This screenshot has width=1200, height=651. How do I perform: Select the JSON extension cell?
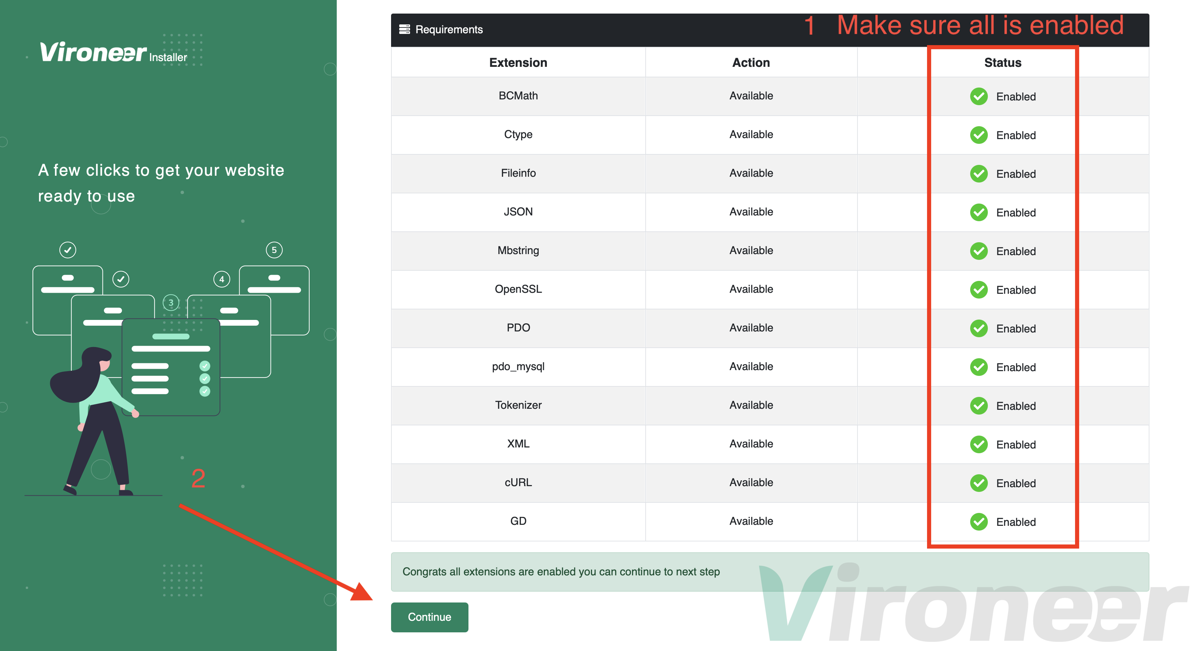(518, 212)
